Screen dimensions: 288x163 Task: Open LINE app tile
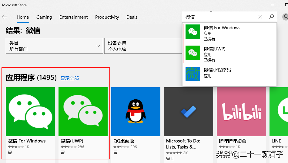point(279,112)
